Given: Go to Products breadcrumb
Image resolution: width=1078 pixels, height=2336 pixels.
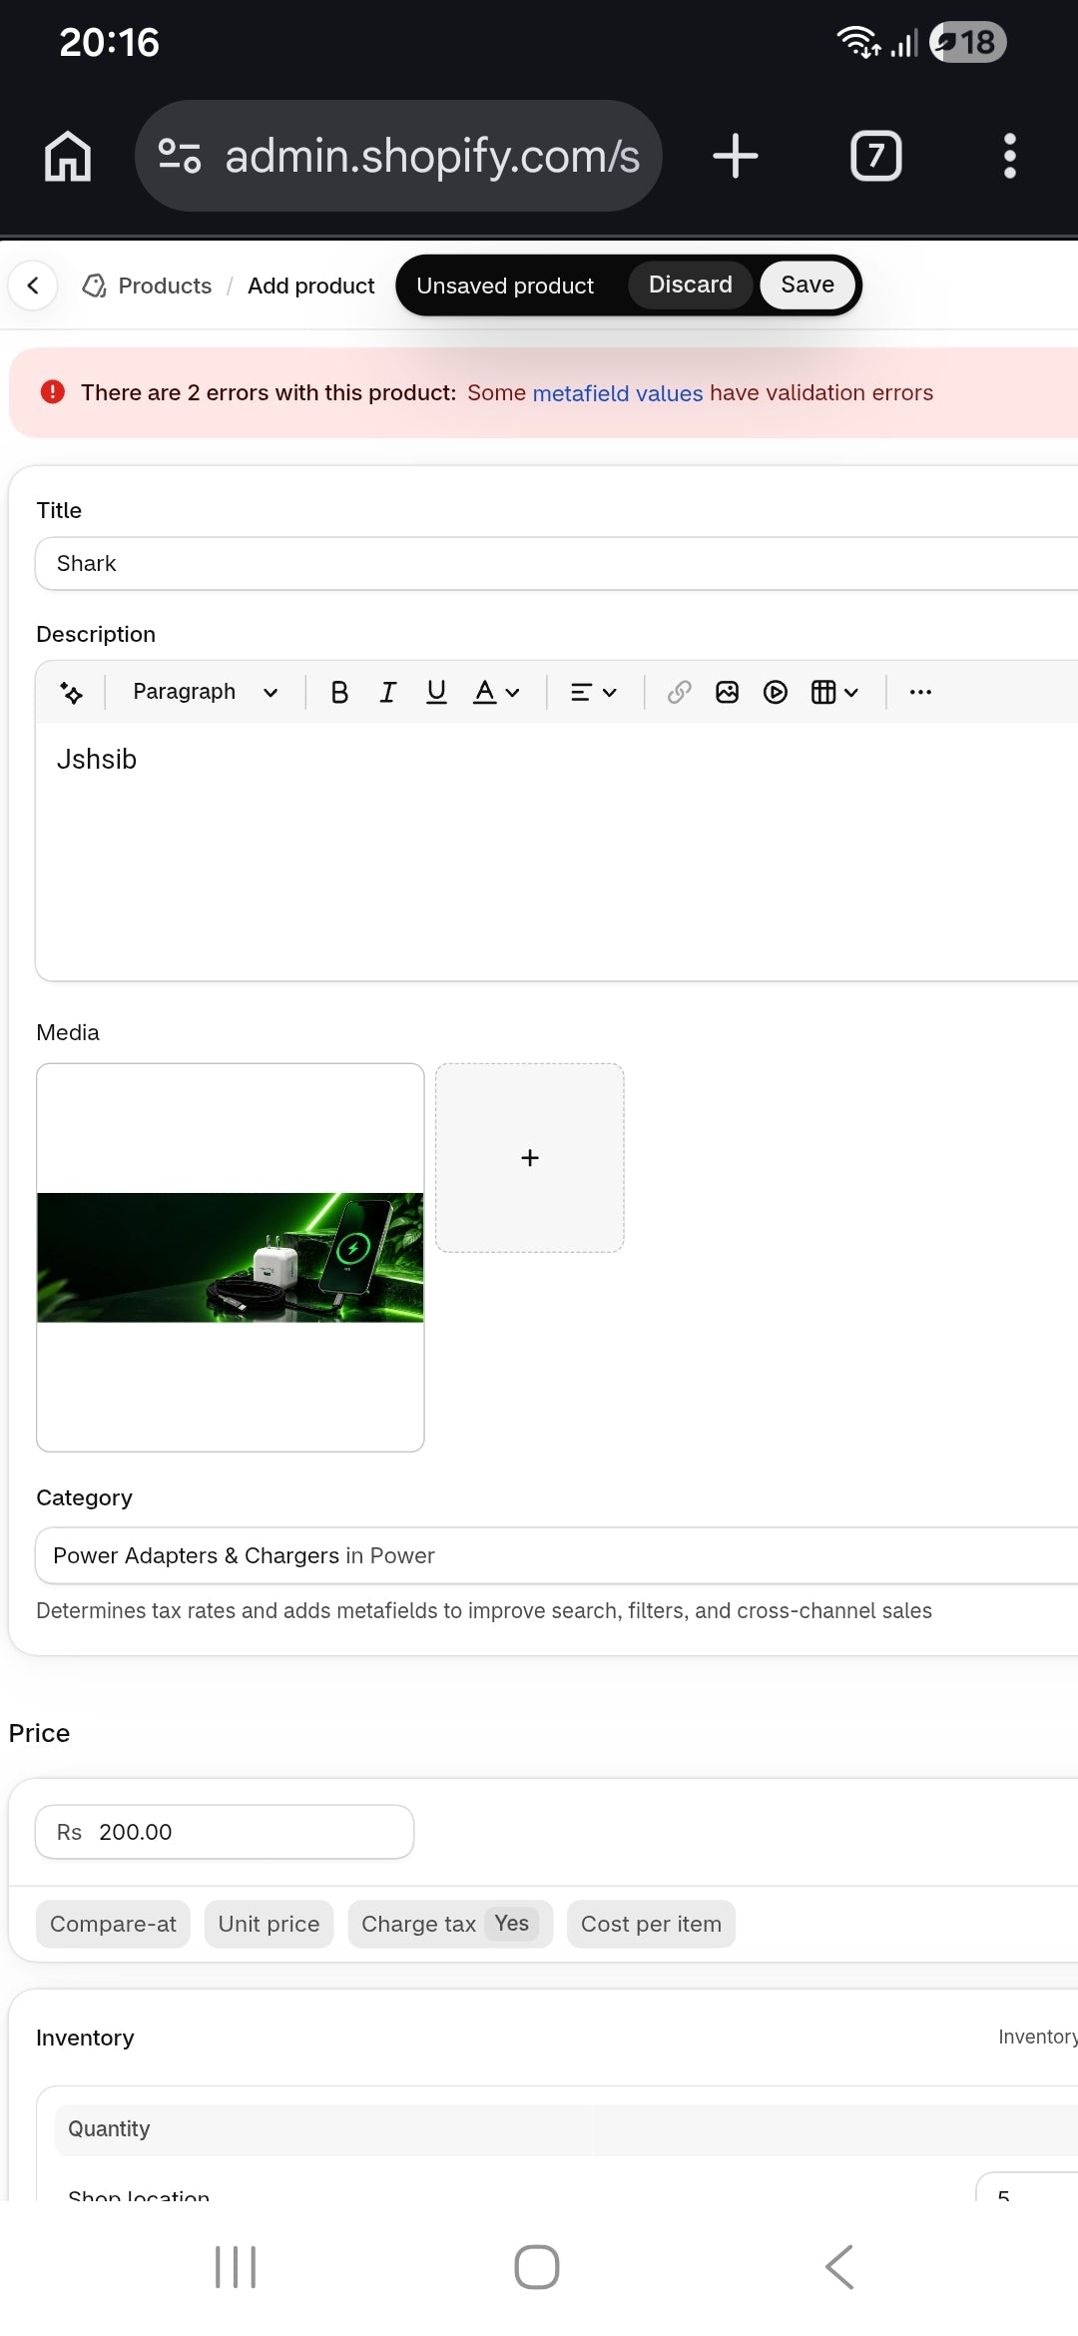Looking at the screenshot, I should (165, 286).
